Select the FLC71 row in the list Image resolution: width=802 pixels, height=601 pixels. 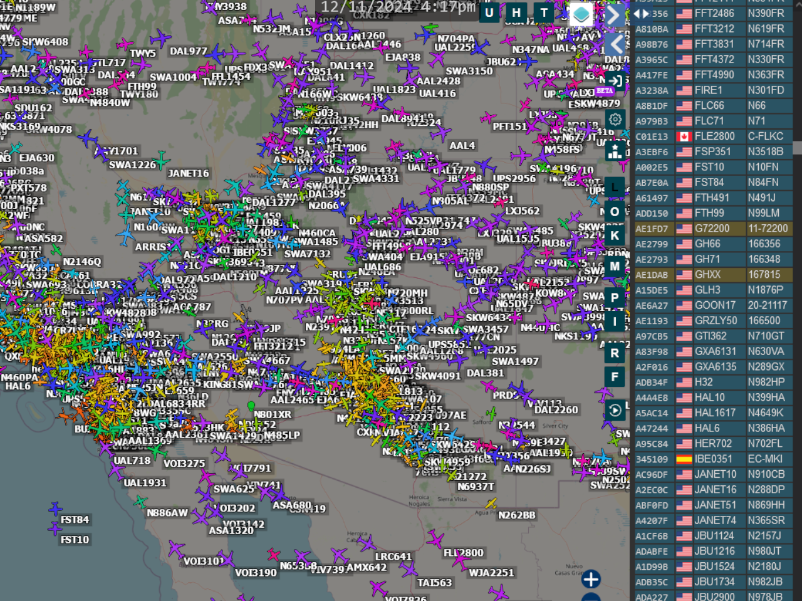(712, 121)
